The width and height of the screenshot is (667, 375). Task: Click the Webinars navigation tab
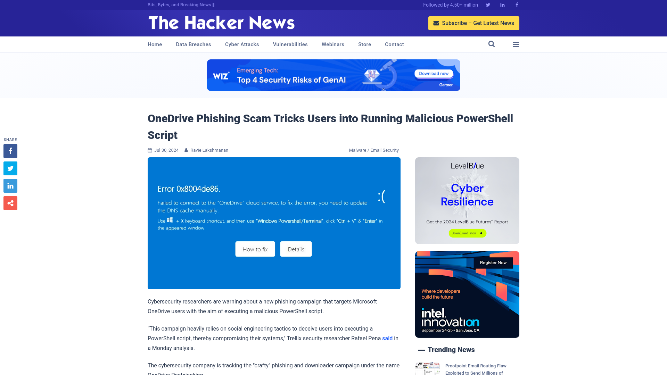tap(332, 44)
